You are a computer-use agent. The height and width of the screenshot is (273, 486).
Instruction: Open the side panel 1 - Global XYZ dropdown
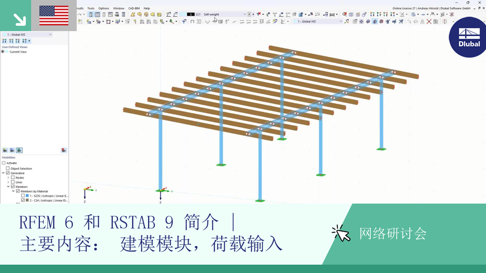pos(27,35)
